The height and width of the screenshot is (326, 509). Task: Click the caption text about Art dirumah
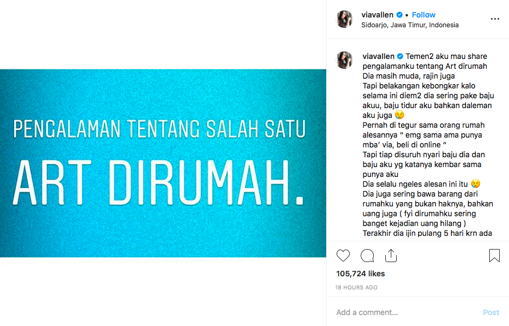pyautogui.click(x=427, y=145)
